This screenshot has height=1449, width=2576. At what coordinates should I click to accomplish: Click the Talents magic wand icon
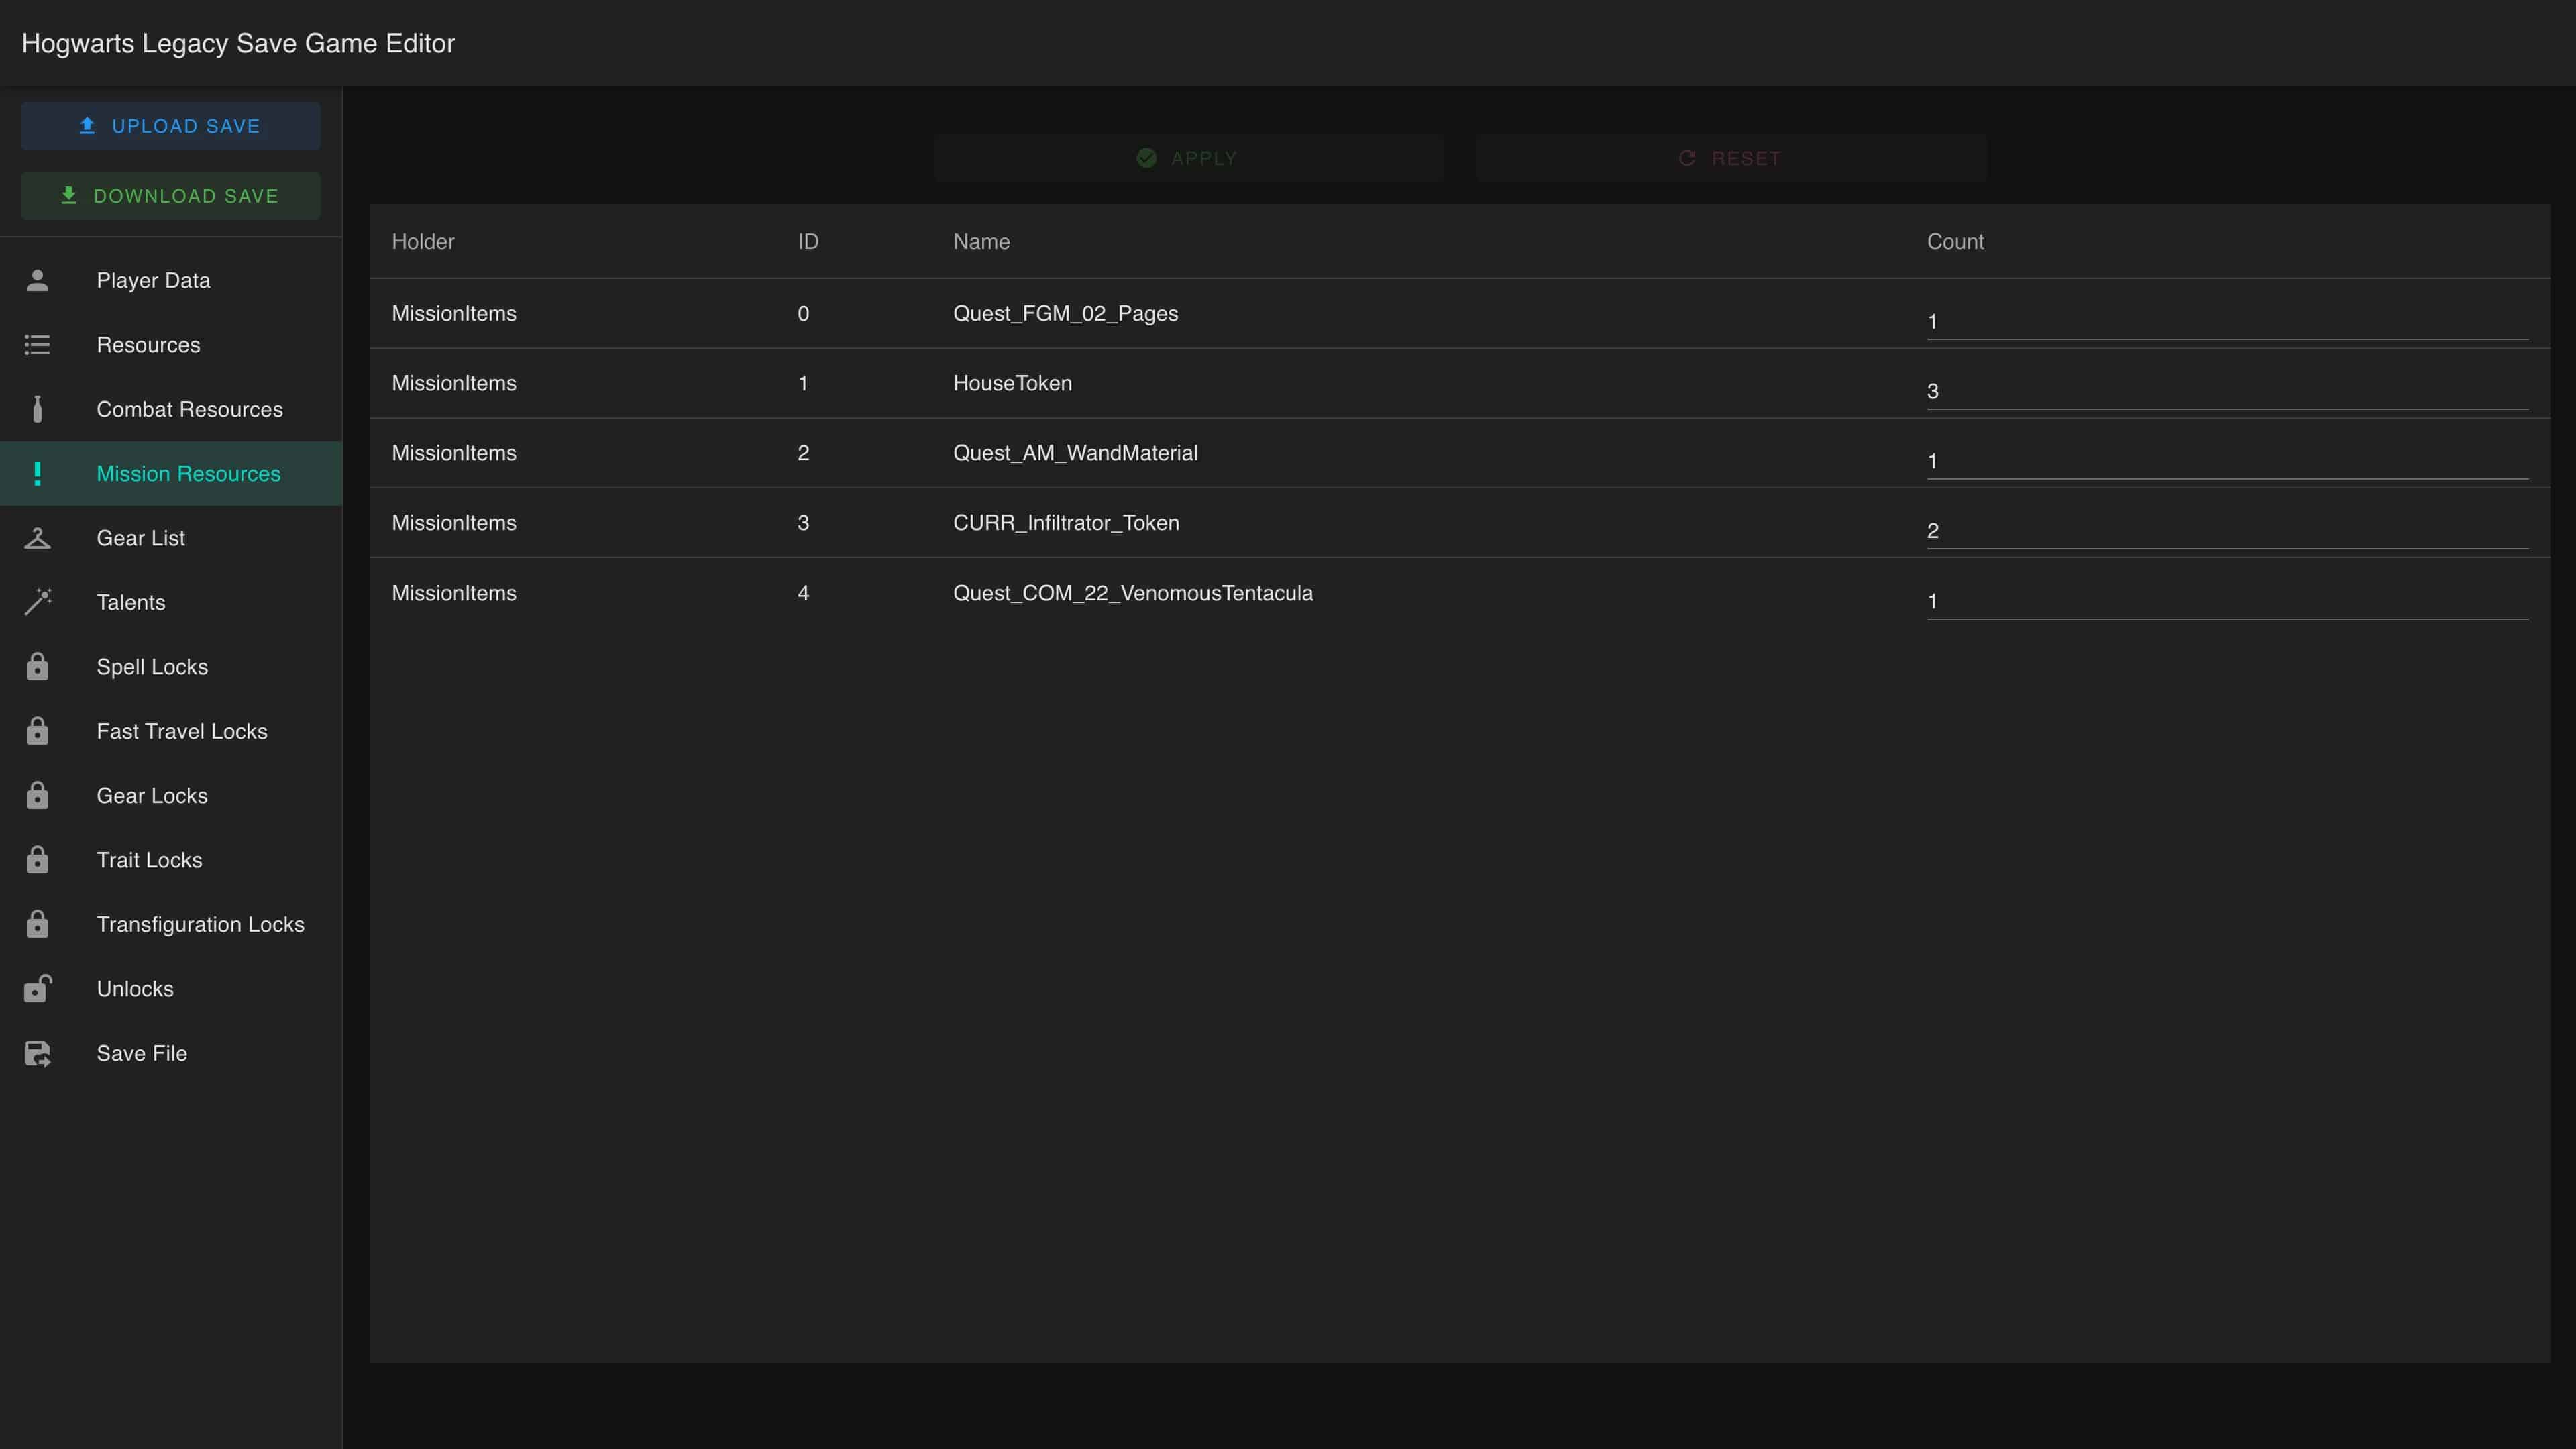(x=37, y=602)
